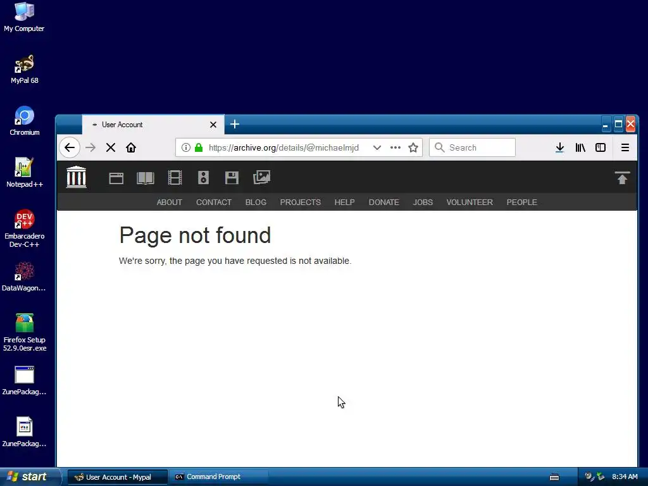Image resolution: width=648 pixels, height=486 pixels.
Task: Open the VOLUNTEER link
Action: pos(470,202)
